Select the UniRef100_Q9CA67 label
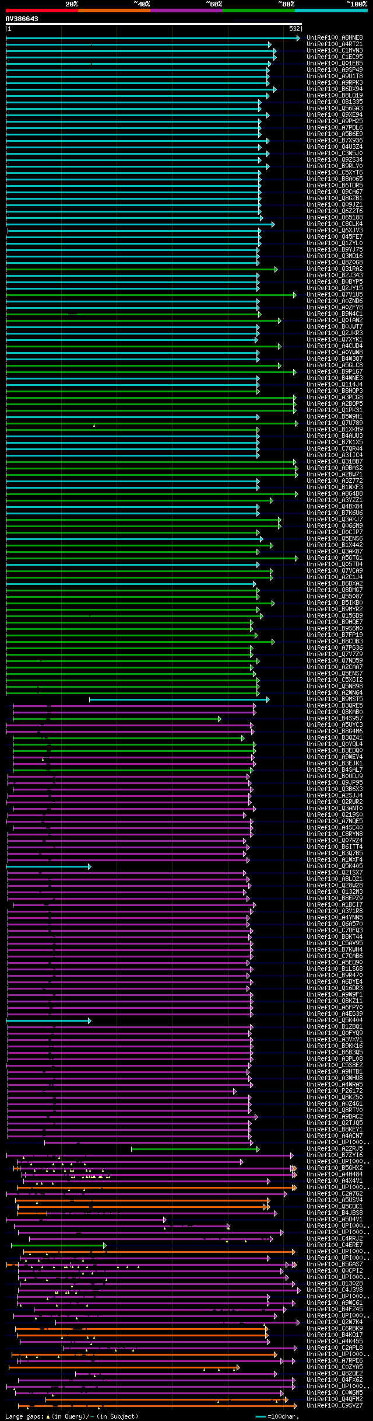Image resolution: width=373 pixels, height=1421 pixels. tap(335, 192)
